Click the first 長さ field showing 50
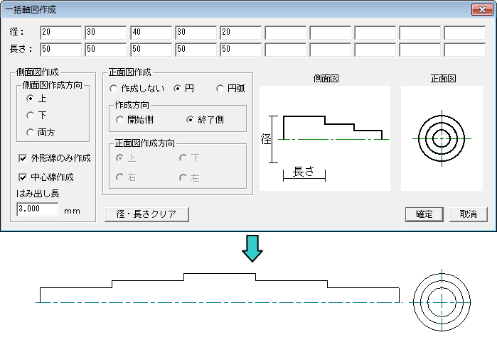The height and width of the screenshot is (337, 497). [x=60, y=50]
